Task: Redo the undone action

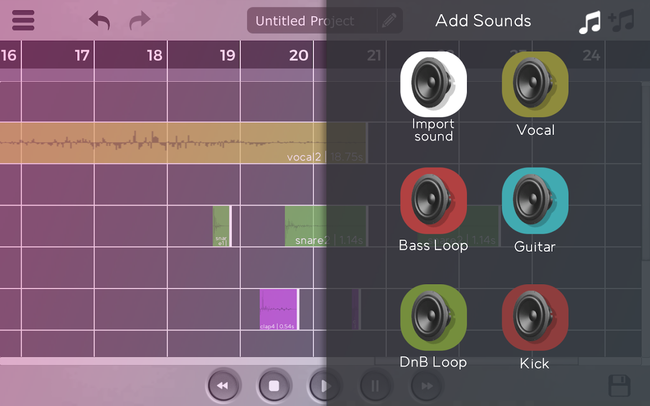Action: tap(140, 20)
